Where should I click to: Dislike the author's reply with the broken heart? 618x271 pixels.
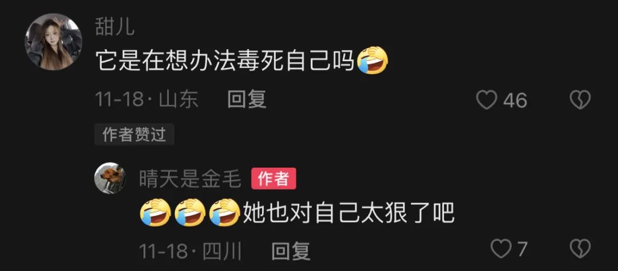point(580,249)
